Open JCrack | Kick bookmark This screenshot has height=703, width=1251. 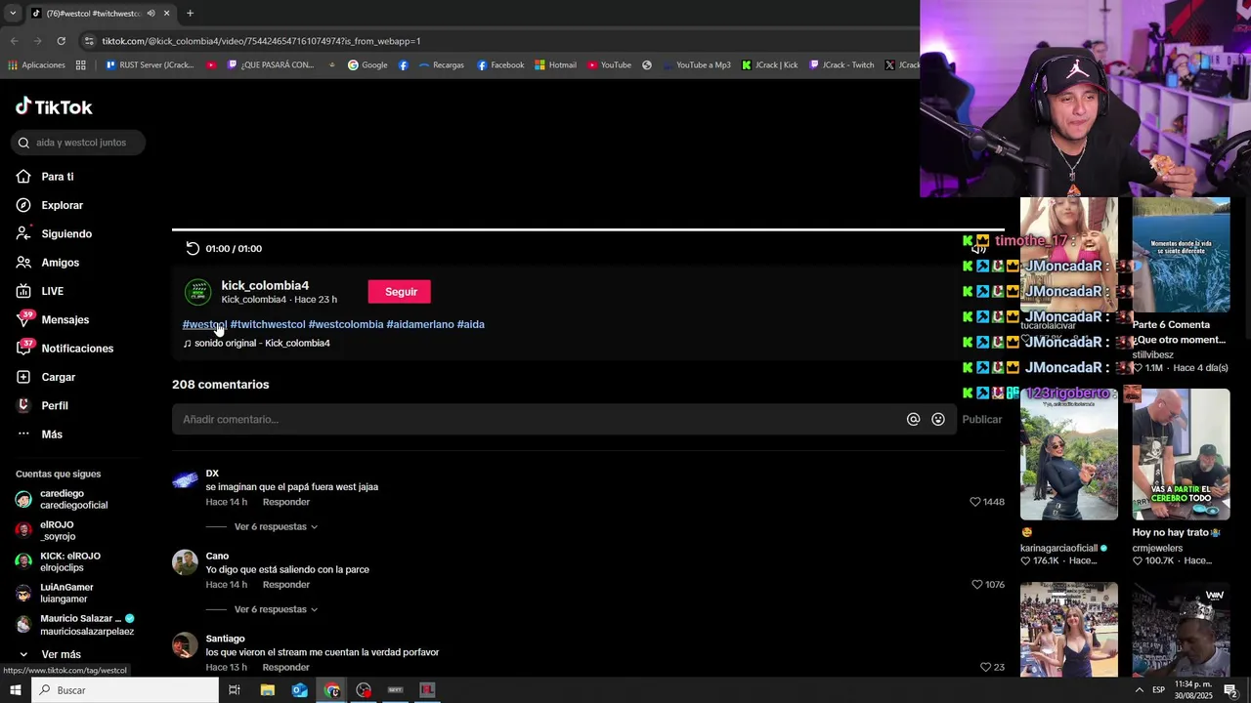769,65
